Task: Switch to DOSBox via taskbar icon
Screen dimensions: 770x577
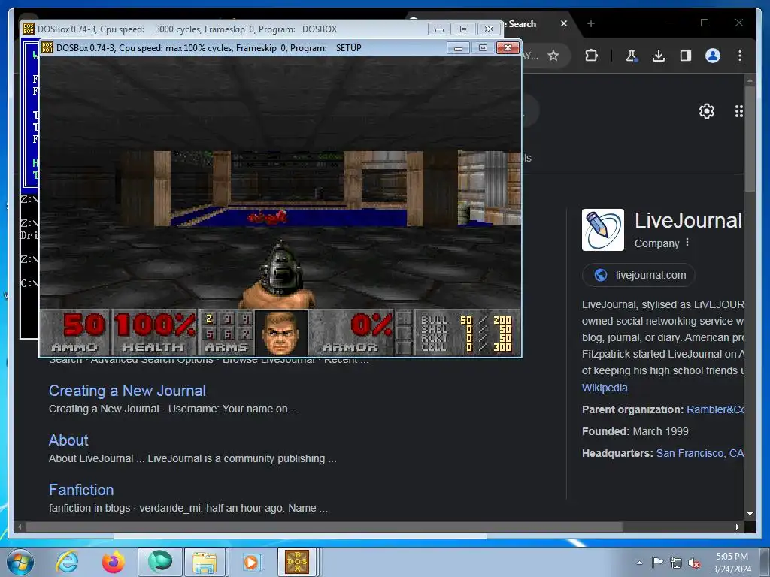Action: pos(298,562)
